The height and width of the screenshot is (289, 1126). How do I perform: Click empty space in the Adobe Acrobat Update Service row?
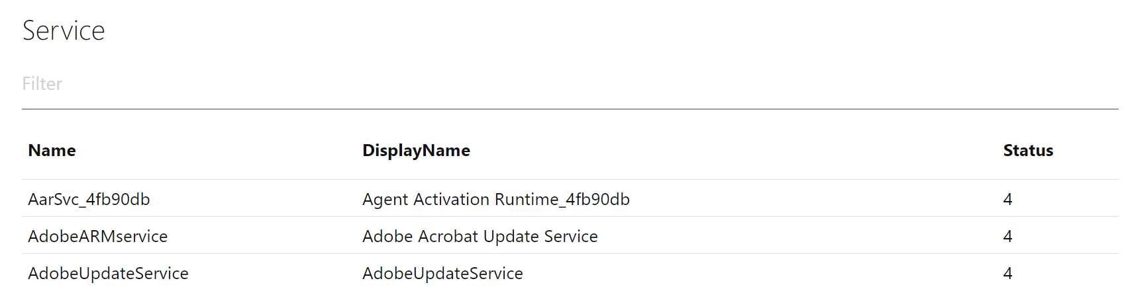[x=795, y=236]
